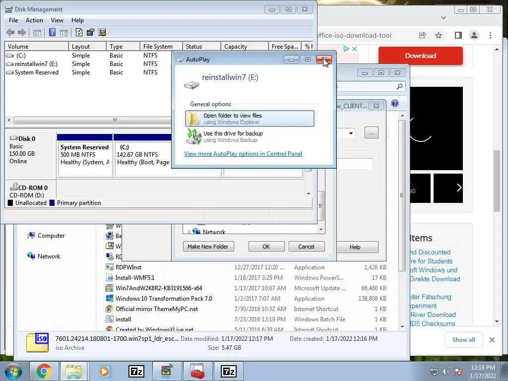
Task: Select reinstallwin7 (E:) volume row
Action: pyautogui.click(x=88, y=64)
